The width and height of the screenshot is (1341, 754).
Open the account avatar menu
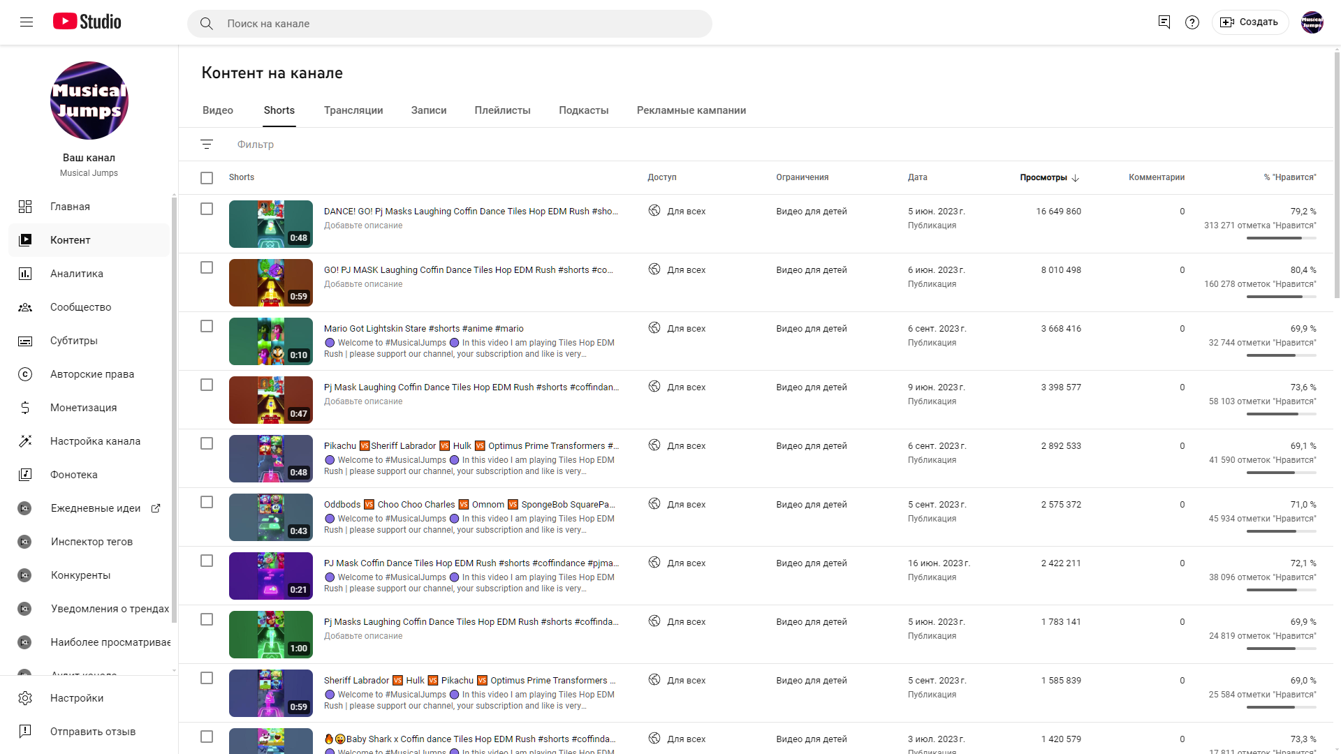coord(1312,22)
